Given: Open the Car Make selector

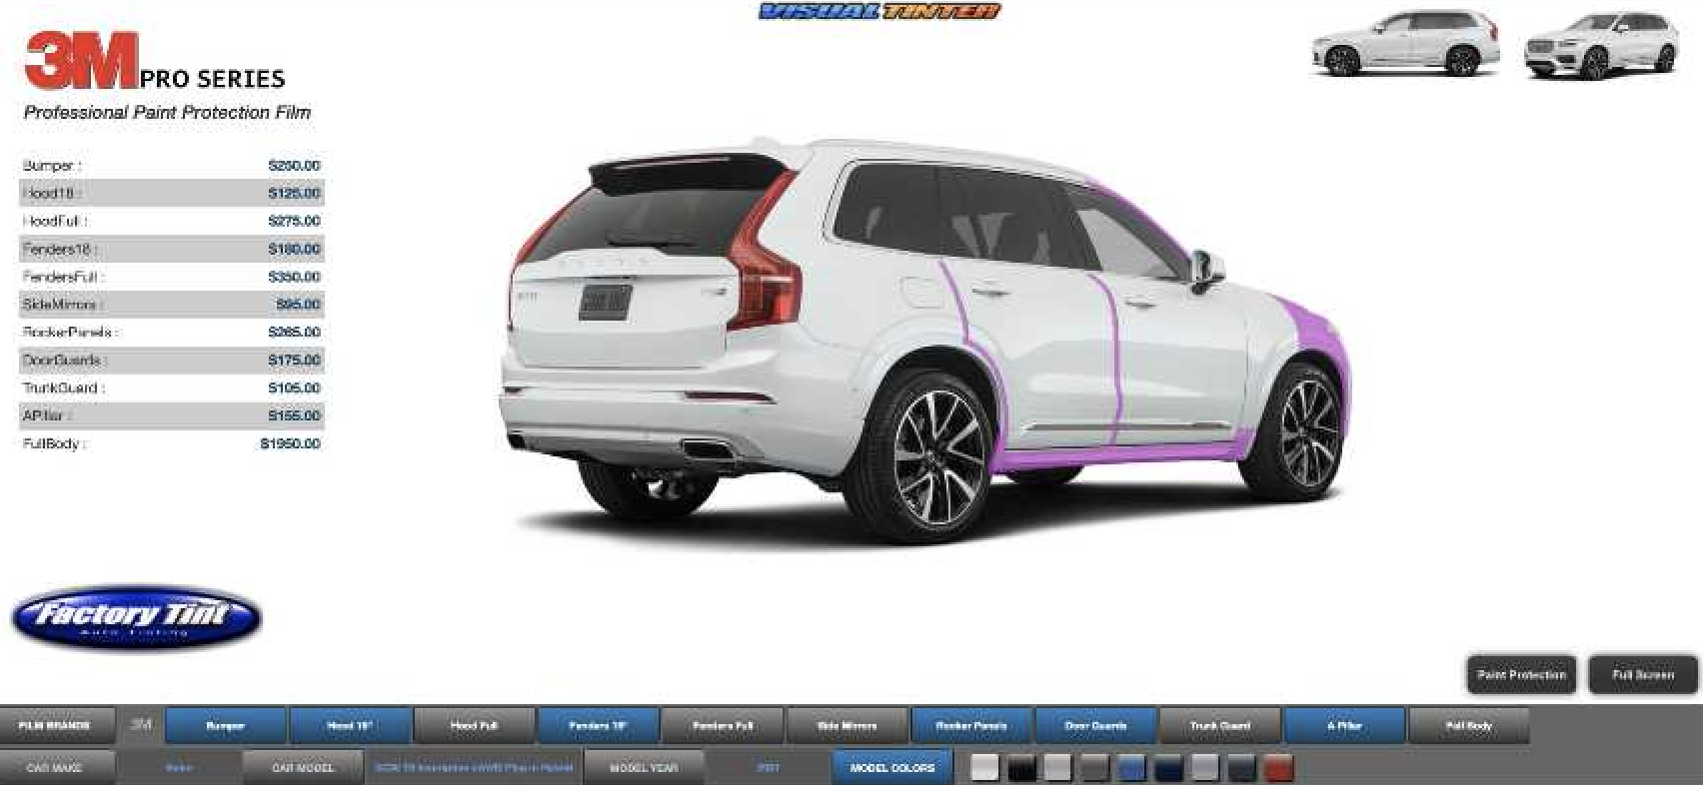Looking at the screenshot, I should pos(56,768).
